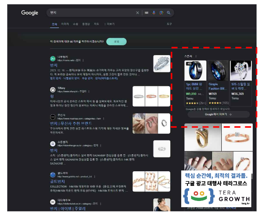Switch to the 쇼핑 tab

pyautogui.click(x=76, y=24)
